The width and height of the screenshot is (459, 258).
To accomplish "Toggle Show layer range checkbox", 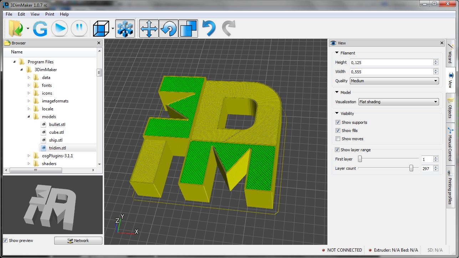I will pyautogui.click(x=337, y=150).
